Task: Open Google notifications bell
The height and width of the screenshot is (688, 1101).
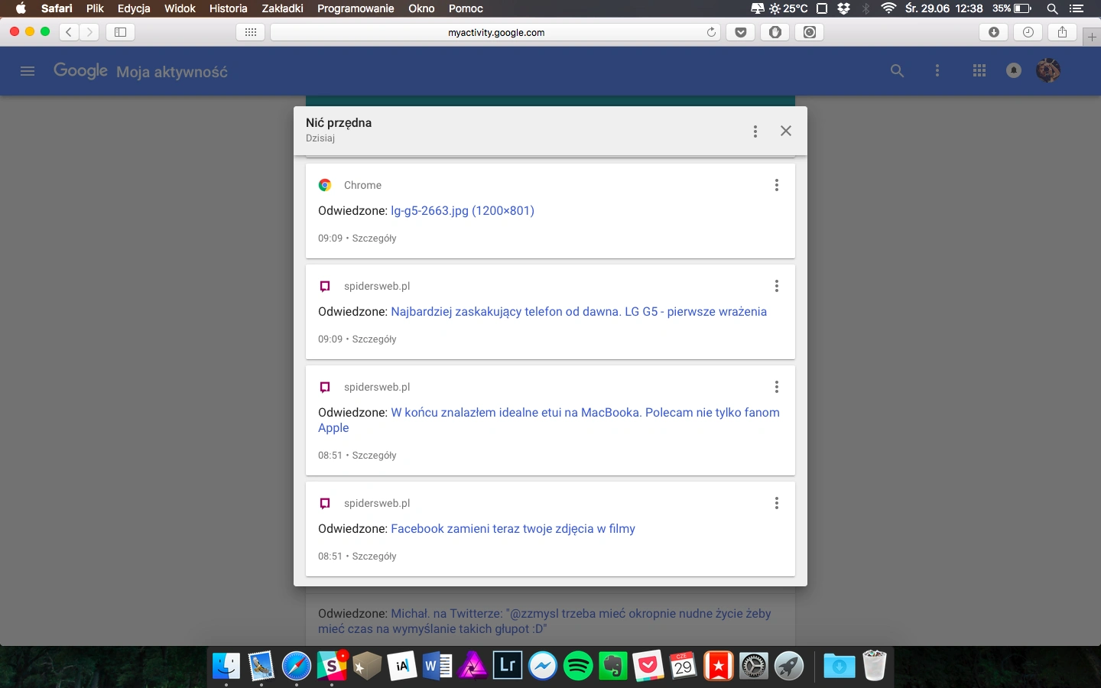Action: click(x=1014, y=71)
